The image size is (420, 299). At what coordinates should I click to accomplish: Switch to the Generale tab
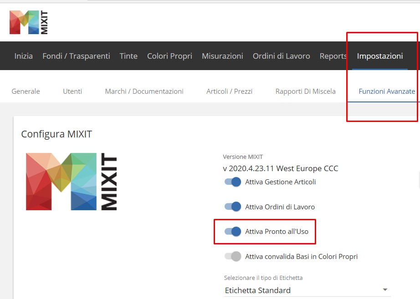point(26,91)
